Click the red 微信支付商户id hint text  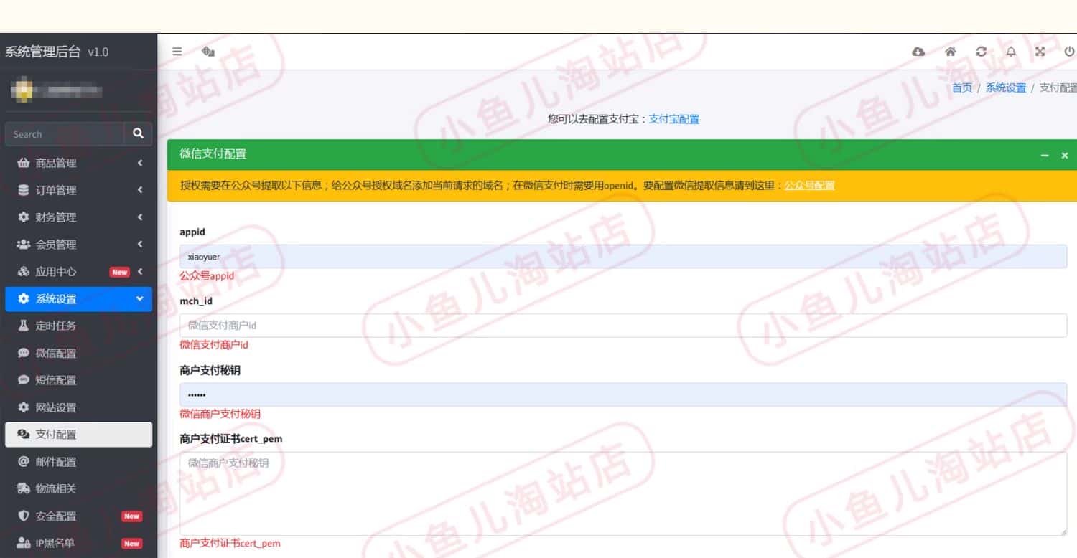pyautogui.click(x=214, y=345)
